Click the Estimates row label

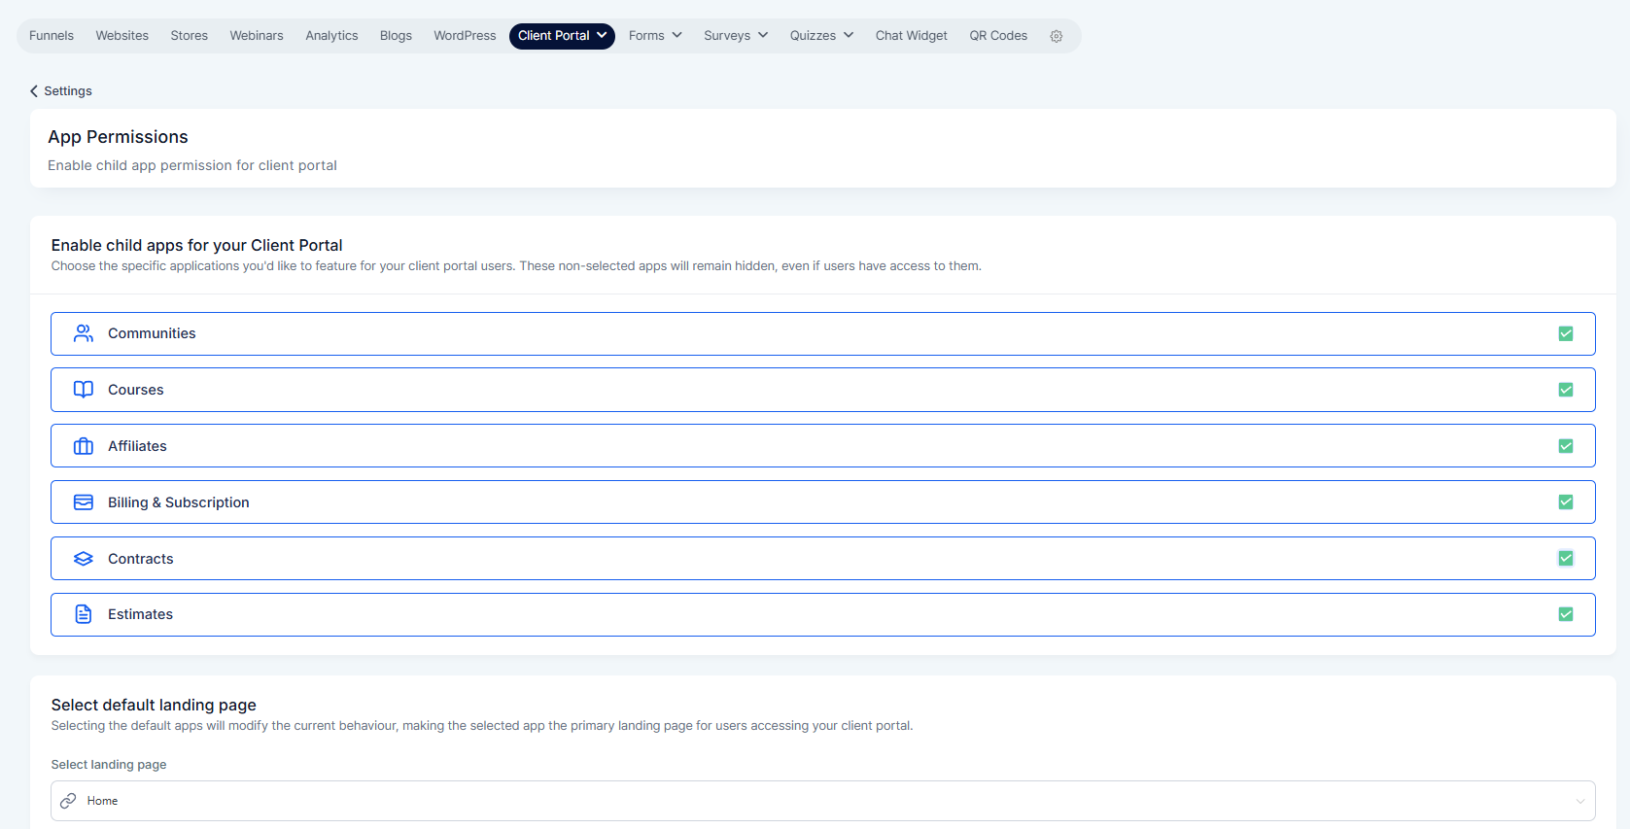point(141,614)
